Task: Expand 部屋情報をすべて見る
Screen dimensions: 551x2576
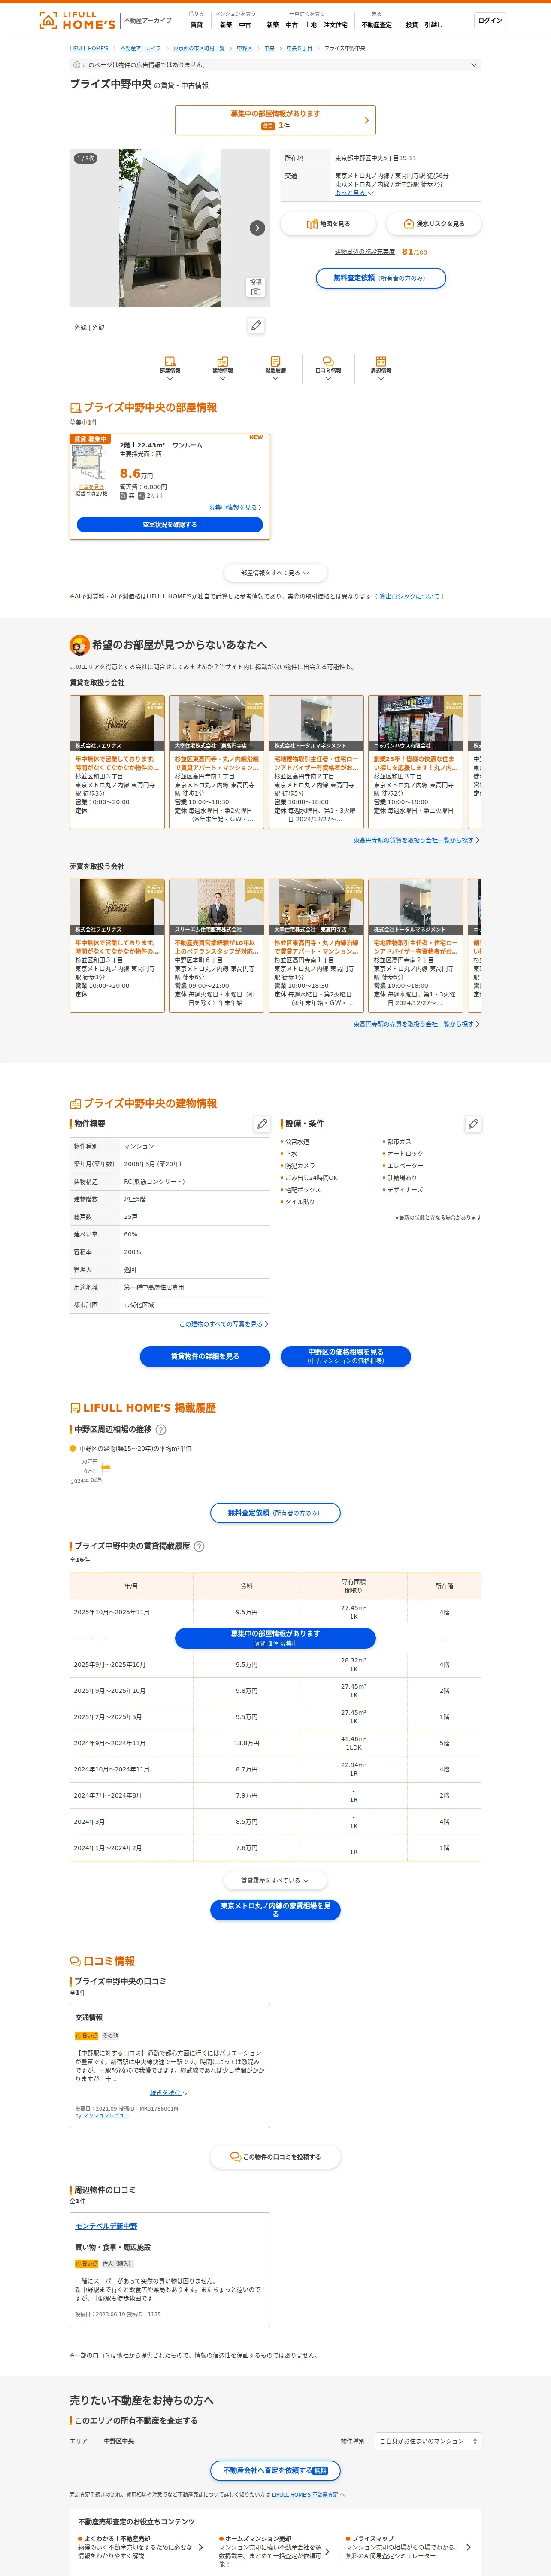Action: [x=275, y=573]
